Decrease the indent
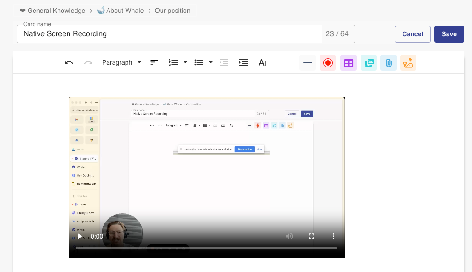Image resolution: width=472 pixels, height=272 pixels. [224, 62]
